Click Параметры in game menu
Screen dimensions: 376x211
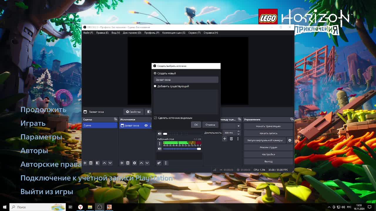click(x=41, y=137)
